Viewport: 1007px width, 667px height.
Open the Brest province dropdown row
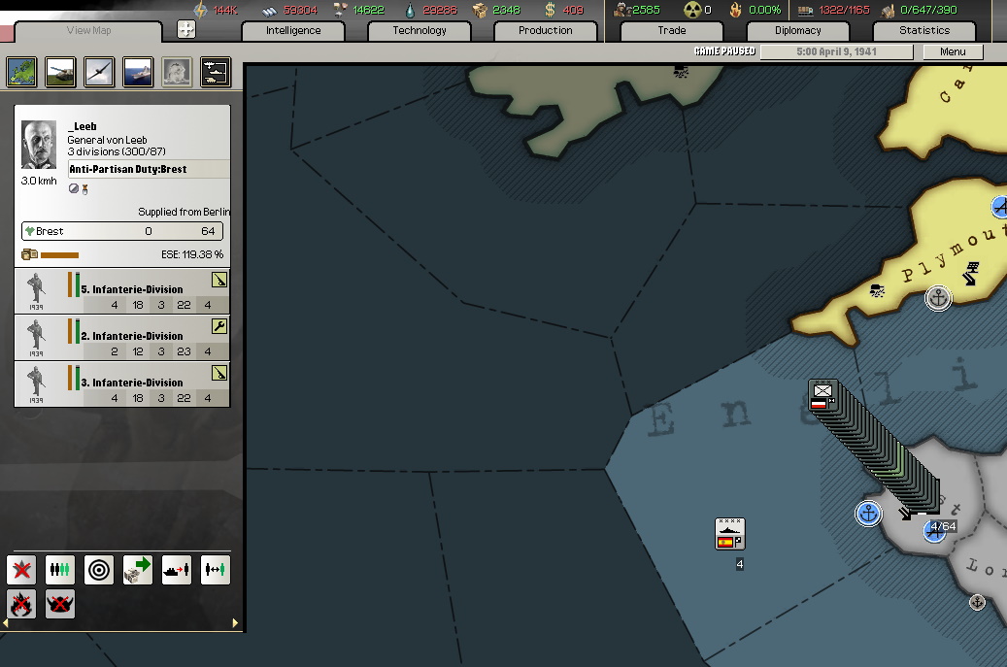click(120, 231)
